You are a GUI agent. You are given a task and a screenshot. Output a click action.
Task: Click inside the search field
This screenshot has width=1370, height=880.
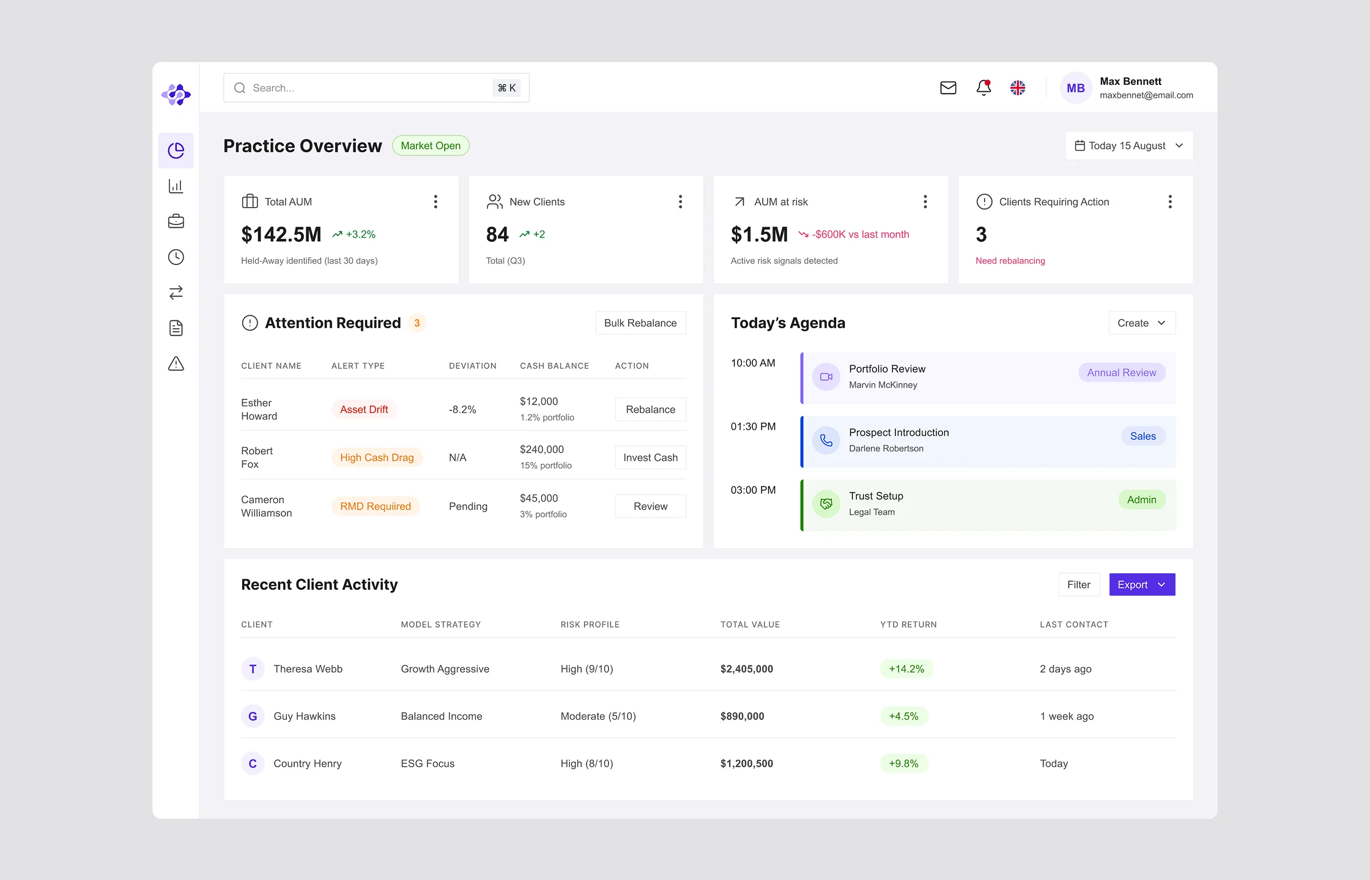[367, 87]
